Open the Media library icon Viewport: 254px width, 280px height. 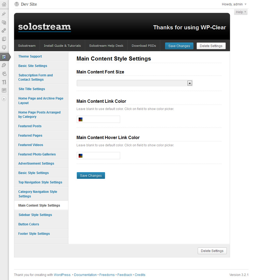click(x=4, y=22)
